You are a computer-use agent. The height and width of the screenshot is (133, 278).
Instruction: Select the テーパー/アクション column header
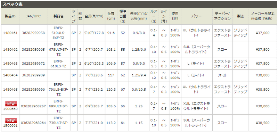click(222, 16)
